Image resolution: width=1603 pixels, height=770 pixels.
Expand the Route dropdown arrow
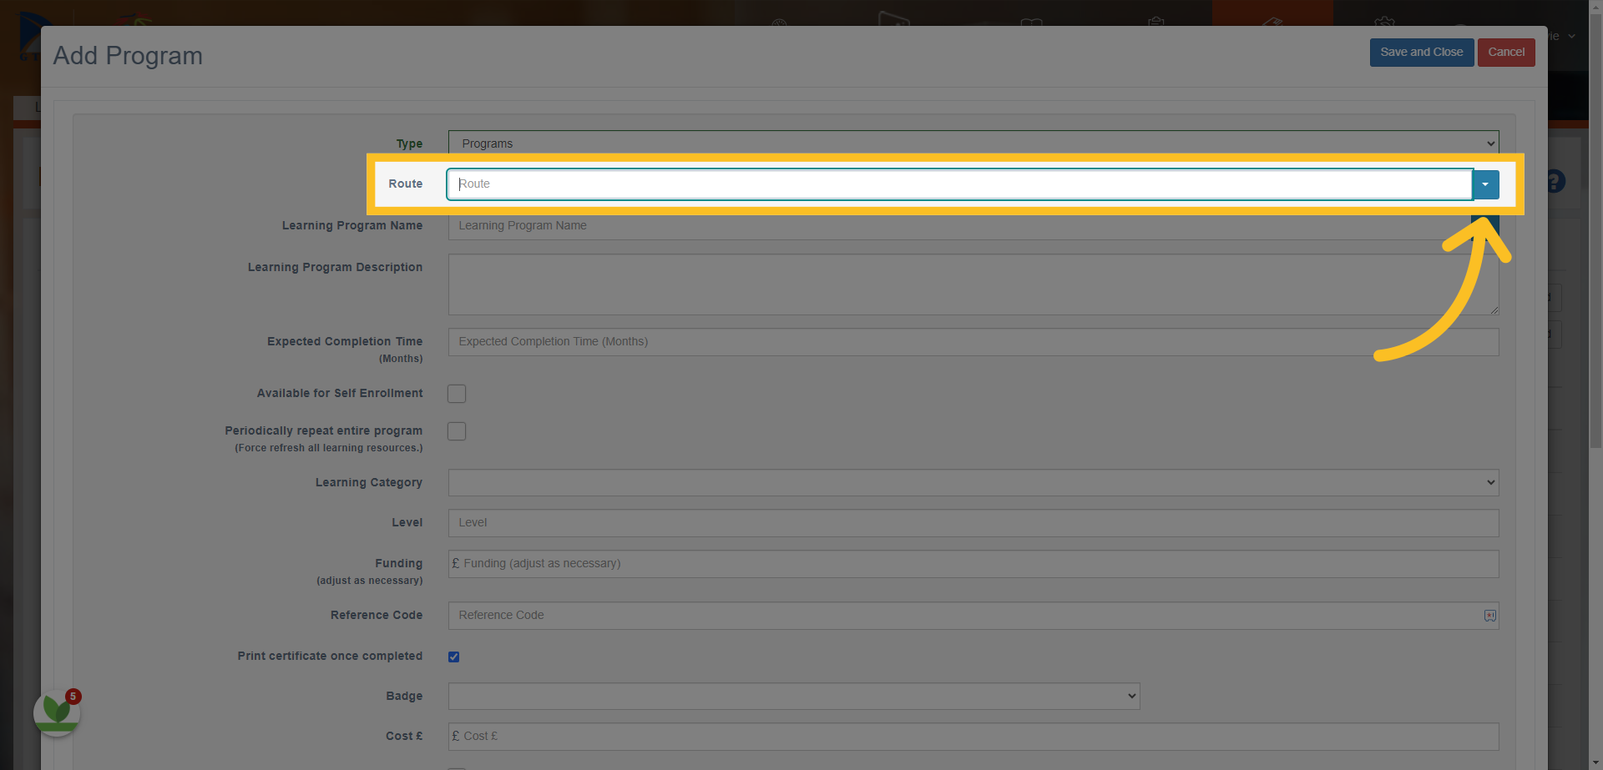(1485, 184)
